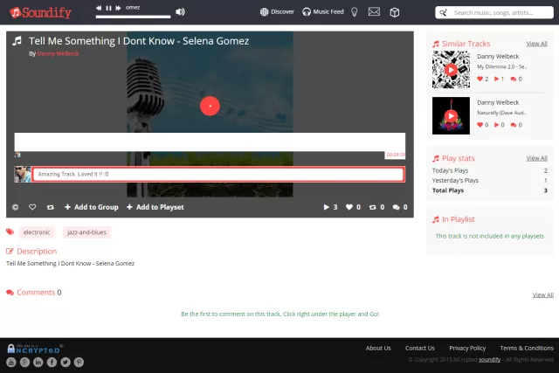Open the Pinterest footer icon
This screenshot has width=559, height=373.
79,363
